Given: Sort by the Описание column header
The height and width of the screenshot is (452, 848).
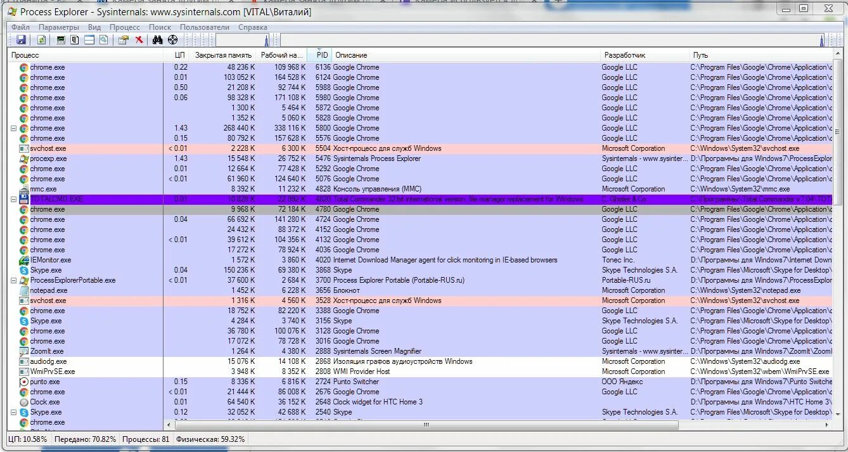Looking at the screenshot, I should (x=466, y=55).
